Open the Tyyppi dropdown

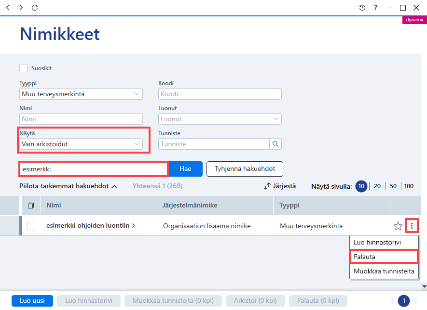(81, 94)
